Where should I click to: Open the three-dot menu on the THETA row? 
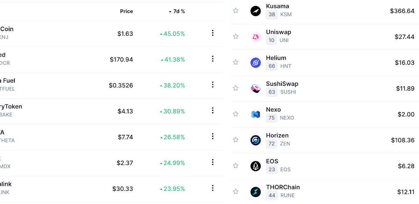(x=213, y=137)
